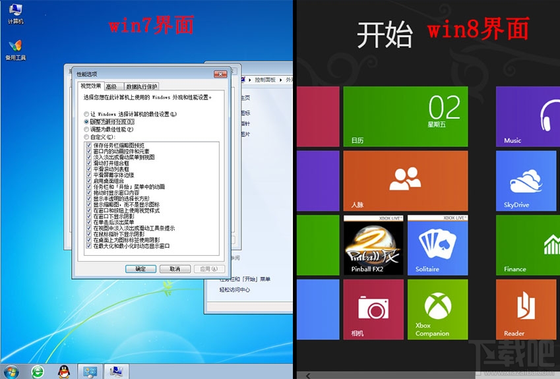The image size is (560, 379).
Task: Uncheck 在最大化和最小化时动态显示窗口
Action: click(89, 246)
